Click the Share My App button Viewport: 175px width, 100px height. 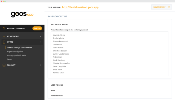click(161, 7)
